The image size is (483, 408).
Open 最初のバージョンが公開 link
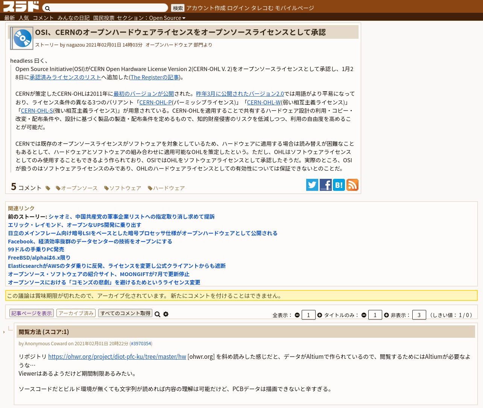(x=144, y=94)
